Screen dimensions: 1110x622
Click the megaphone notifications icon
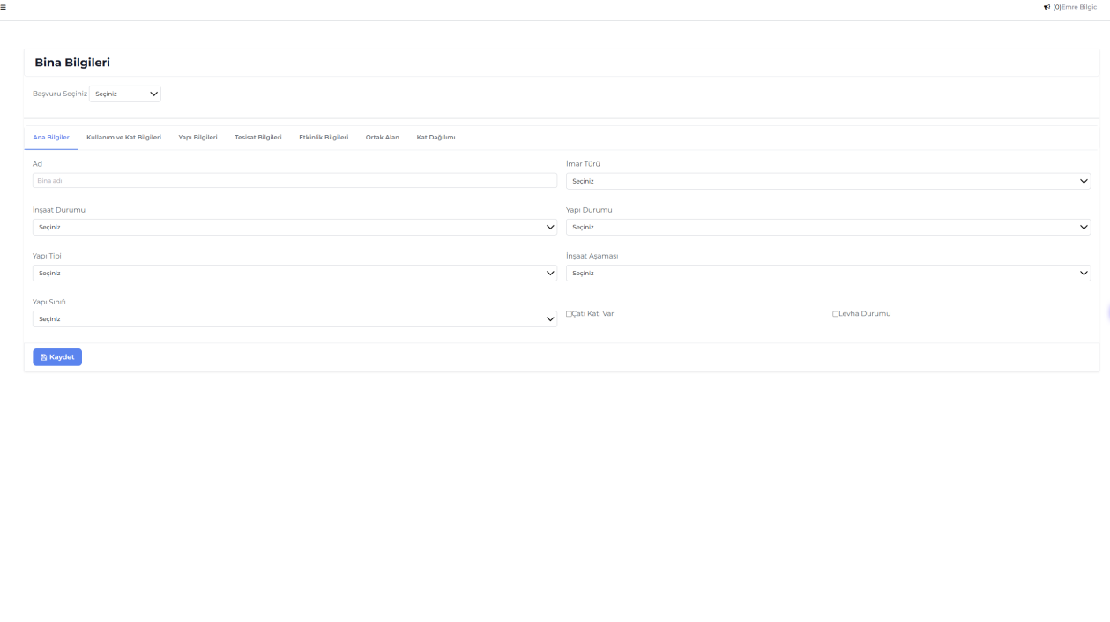pos(1047,7)
